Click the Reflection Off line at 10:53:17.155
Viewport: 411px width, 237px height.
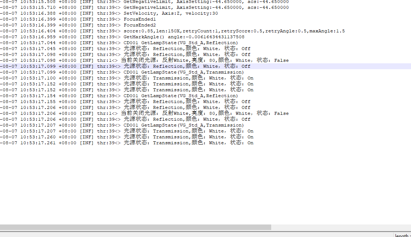point(187,102)
